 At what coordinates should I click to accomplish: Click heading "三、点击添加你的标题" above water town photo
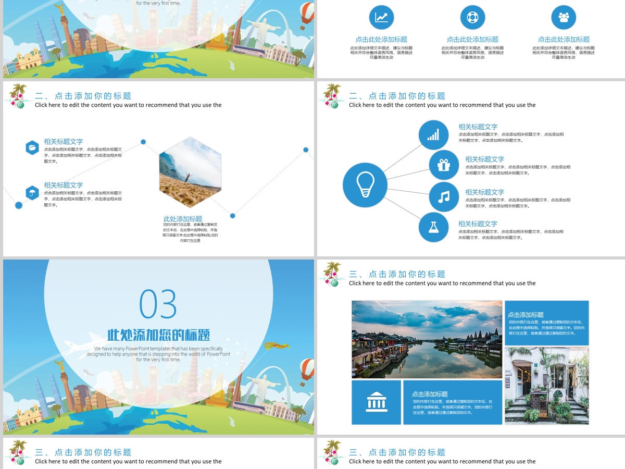[x=397, y=274]
